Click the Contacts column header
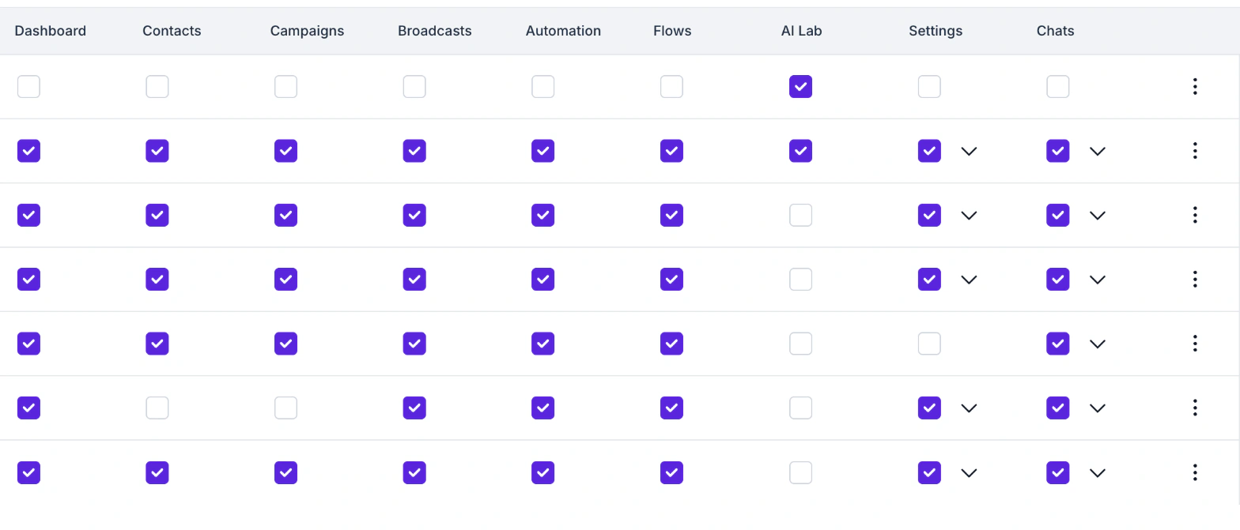Screen dimensions: 1240x530 pos(172,31)
